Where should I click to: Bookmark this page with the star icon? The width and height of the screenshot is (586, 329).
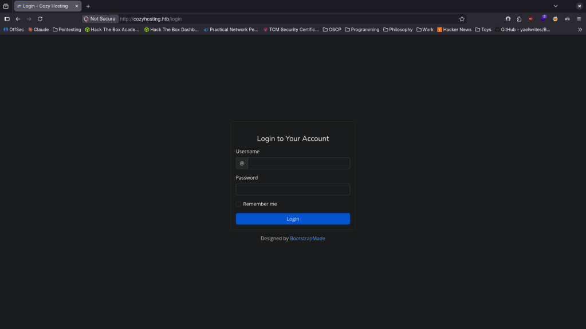pyautogui.click(x=462, y=19)
